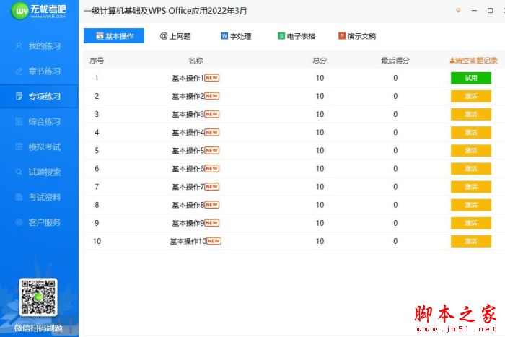505x337 pixels.
Task: Click 激活 button for 基本操作3
Action: pos(471,114)
